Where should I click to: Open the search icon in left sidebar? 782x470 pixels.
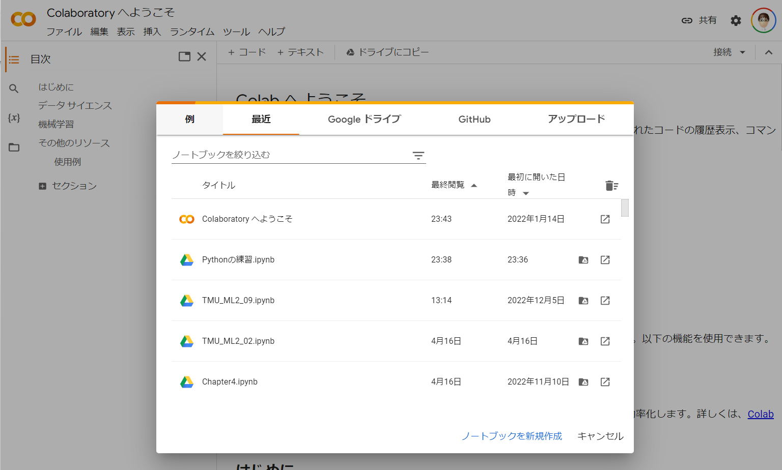click(x=14, y=89)
